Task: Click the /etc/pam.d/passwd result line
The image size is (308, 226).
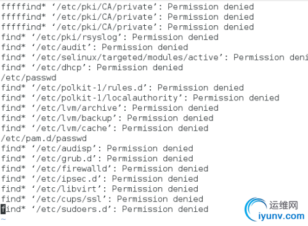Action: (x=44, y=139)
